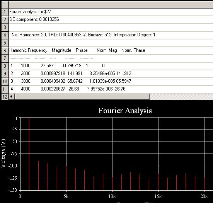The width and height of the screenshot is (213, 203).
Task: Click the 'Magnitude' column header text
Action: click(61, 50)
